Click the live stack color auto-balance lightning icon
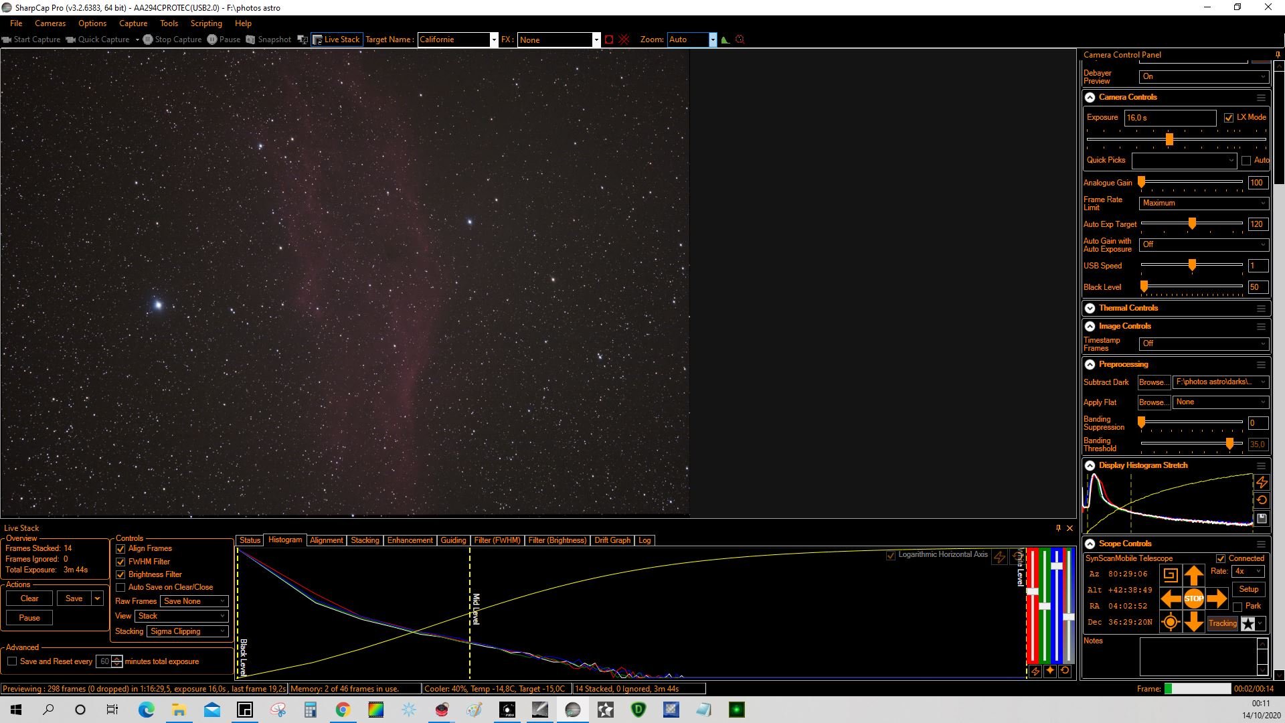1285x723 pixels. [x=1035, y=671]
